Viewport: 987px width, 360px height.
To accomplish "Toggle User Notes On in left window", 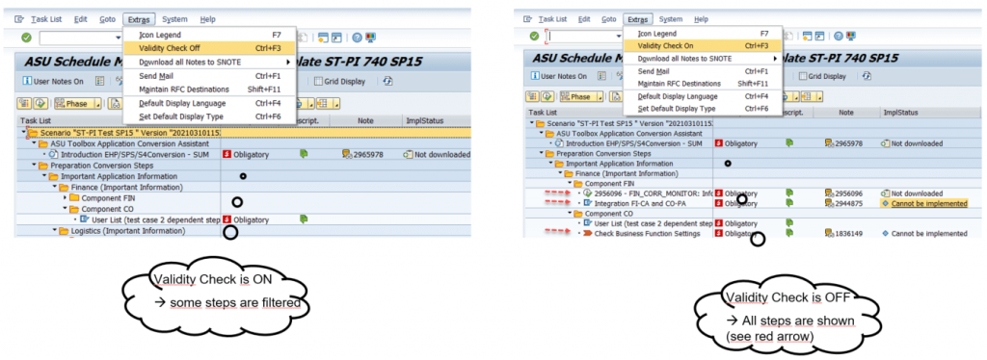I will (x=53, y=81).
